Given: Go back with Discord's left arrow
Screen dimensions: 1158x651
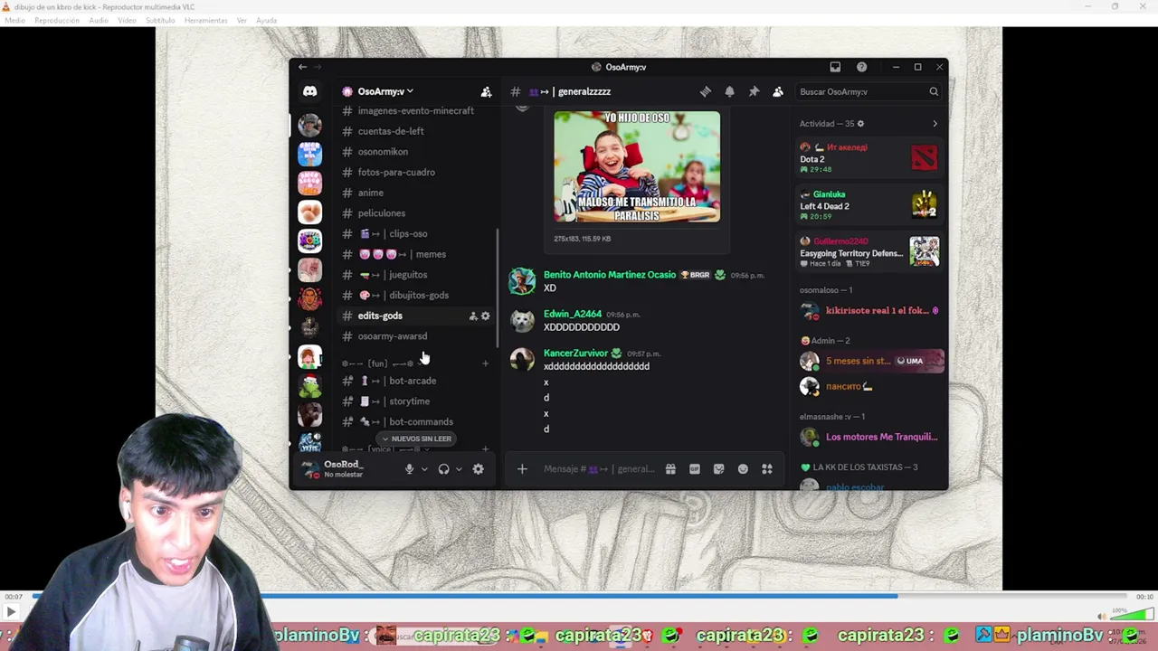Looking at the screenshot, I should tap(303, 67).
